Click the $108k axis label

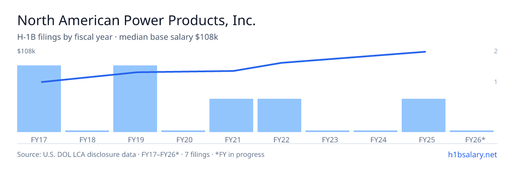(x=26, y=51)
